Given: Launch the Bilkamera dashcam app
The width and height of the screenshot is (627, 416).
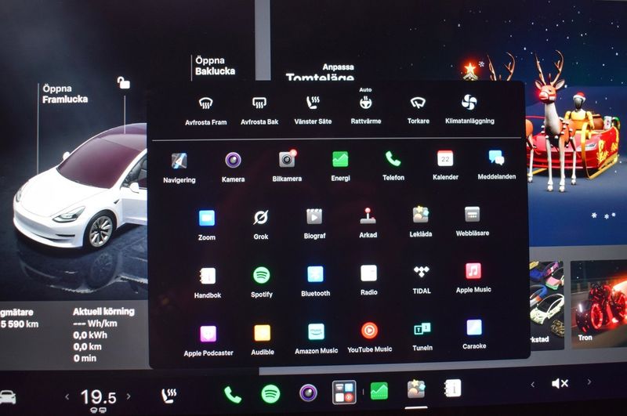Looking at the screenshot, I should (x=287, y=166).
